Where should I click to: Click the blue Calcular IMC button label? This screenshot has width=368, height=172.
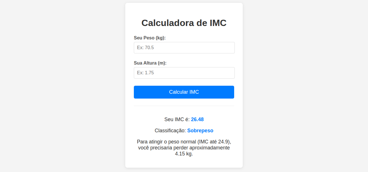click(184, 92)
